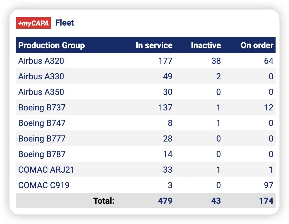Image resolution: width=289 pixels, height=224 pixels.
Task: Click the total on-order count 174
Action: [x=266, y=201]
